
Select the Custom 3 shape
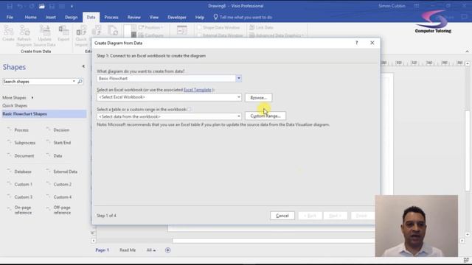tap(20, 197)
